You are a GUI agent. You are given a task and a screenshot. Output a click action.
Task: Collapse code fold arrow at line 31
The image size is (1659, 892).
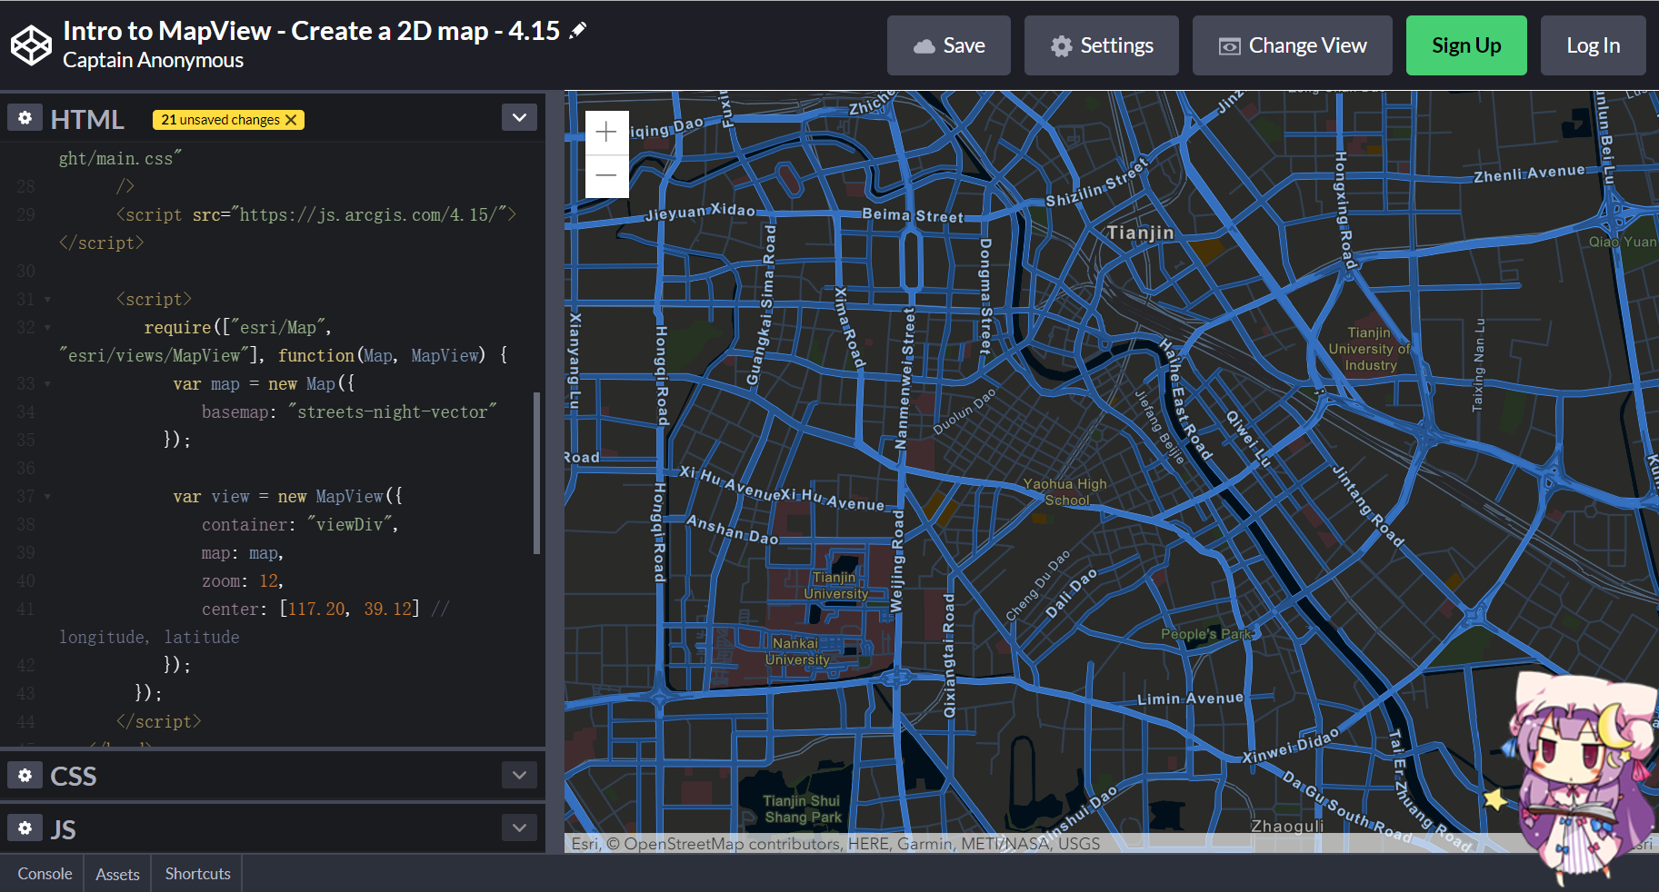47,300
